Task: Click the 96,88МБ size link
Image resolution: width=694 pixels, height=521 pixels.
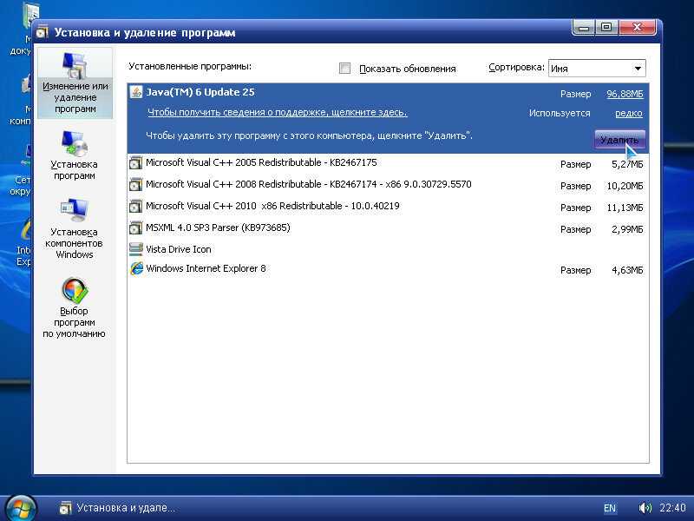Action: (625, 94)
